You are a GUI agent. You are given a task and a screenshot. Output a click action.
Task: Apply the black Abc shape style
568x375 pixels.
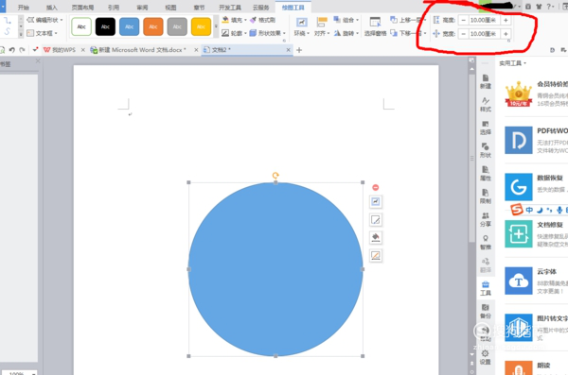pos(105,26)
